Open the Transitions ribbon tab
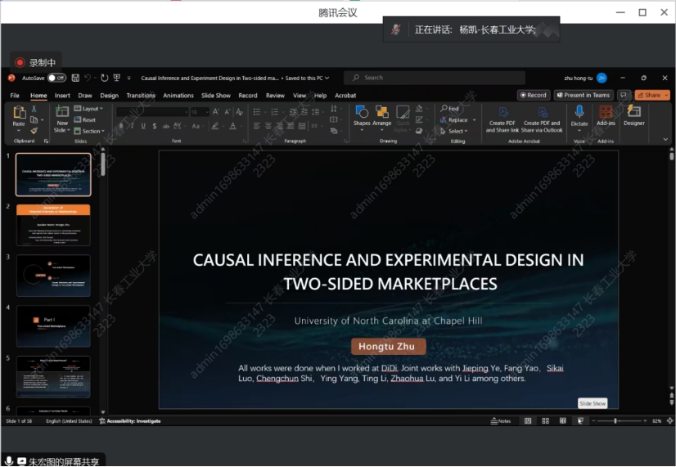 [x=141, y=95]
